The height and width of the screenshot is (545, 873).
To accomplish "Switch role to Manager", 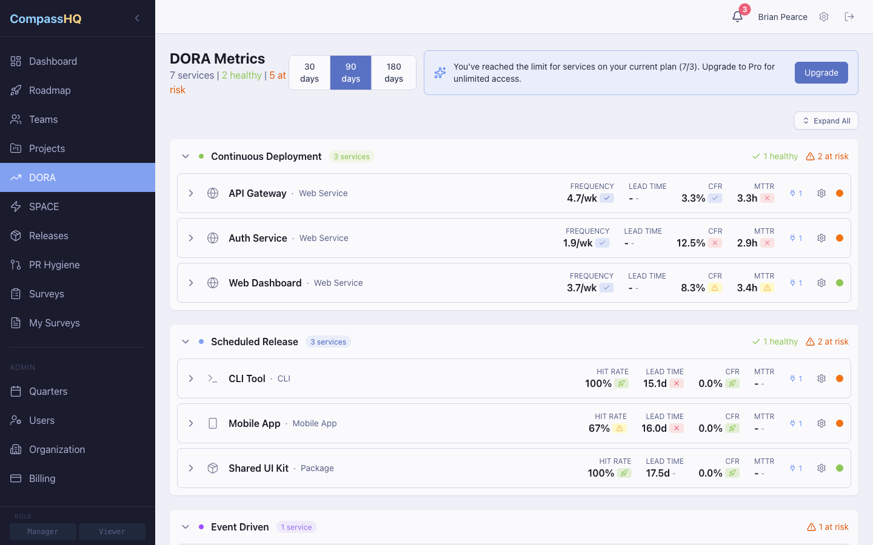I will 42,531.
